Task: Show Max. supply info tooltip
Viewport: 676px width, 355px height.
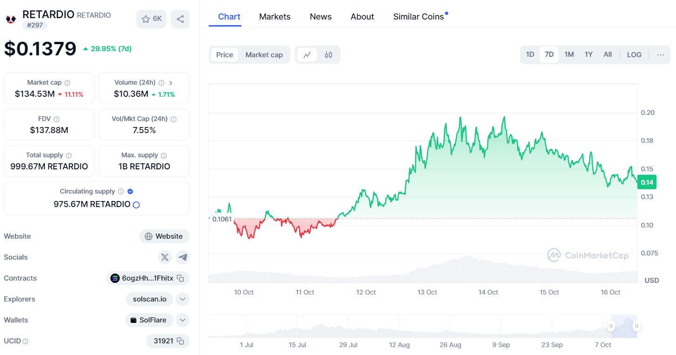Action: (x=164, y=155)
